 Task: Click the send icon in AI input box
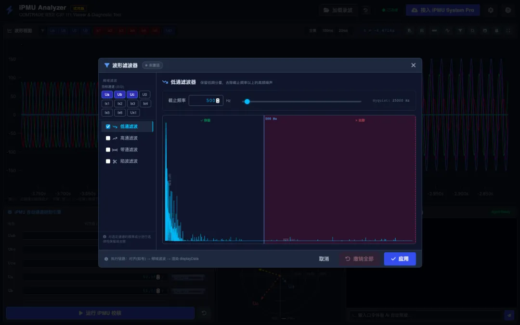pos(509,315)
